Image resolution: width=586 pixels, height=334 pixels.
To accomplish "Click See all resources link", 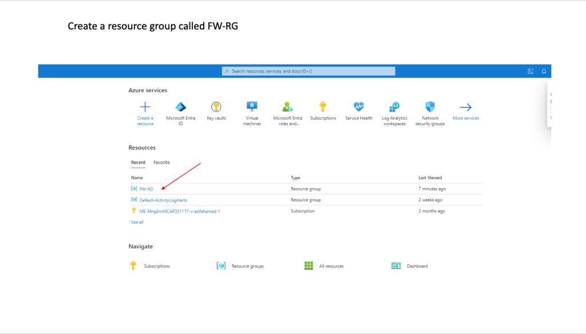I will [137, 222].
